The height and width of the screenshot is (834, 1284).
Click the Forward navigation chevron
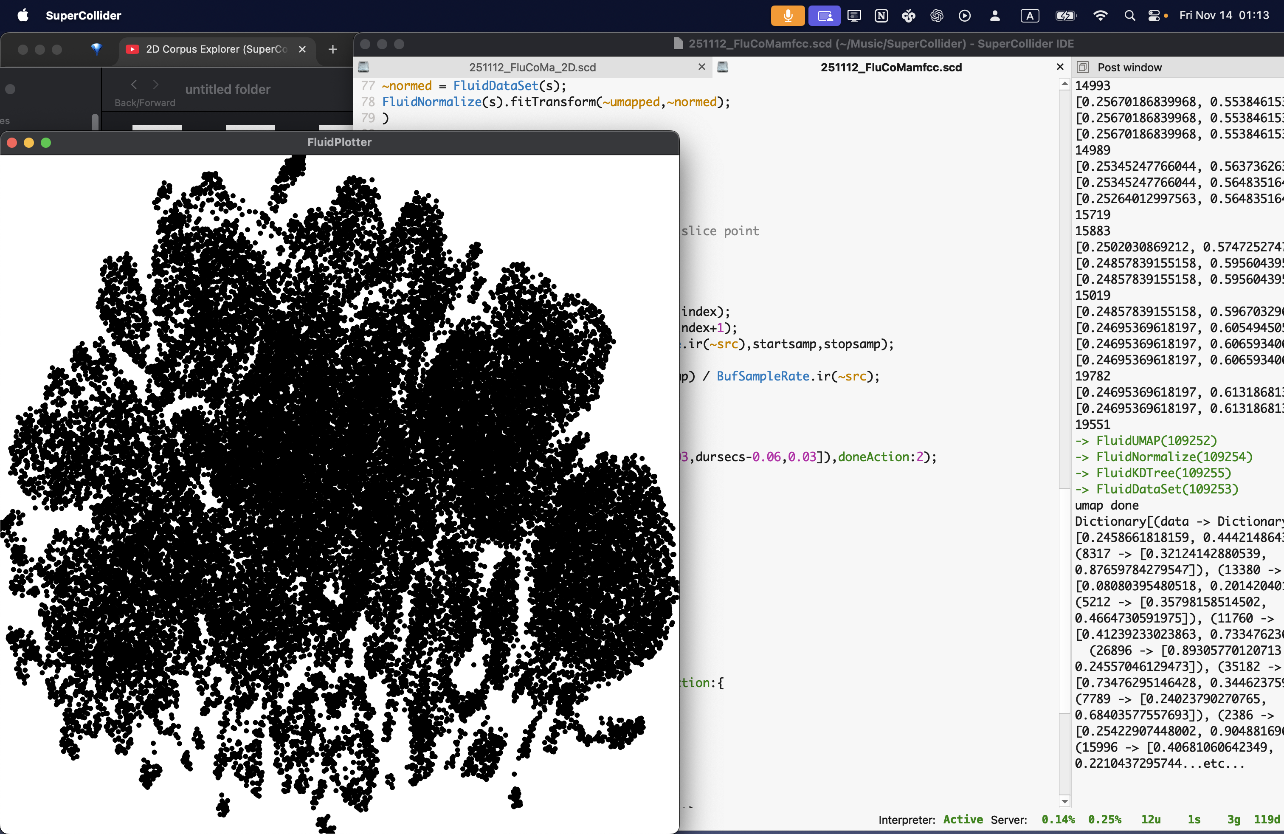coord(155,84)
